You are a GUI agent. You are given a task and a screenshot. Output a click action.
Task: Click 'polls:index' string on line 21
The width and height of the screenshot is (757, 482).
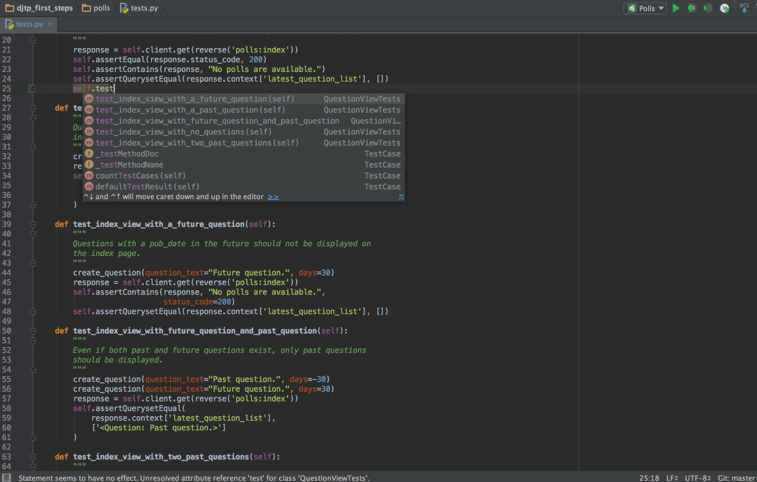coord(260,50)
